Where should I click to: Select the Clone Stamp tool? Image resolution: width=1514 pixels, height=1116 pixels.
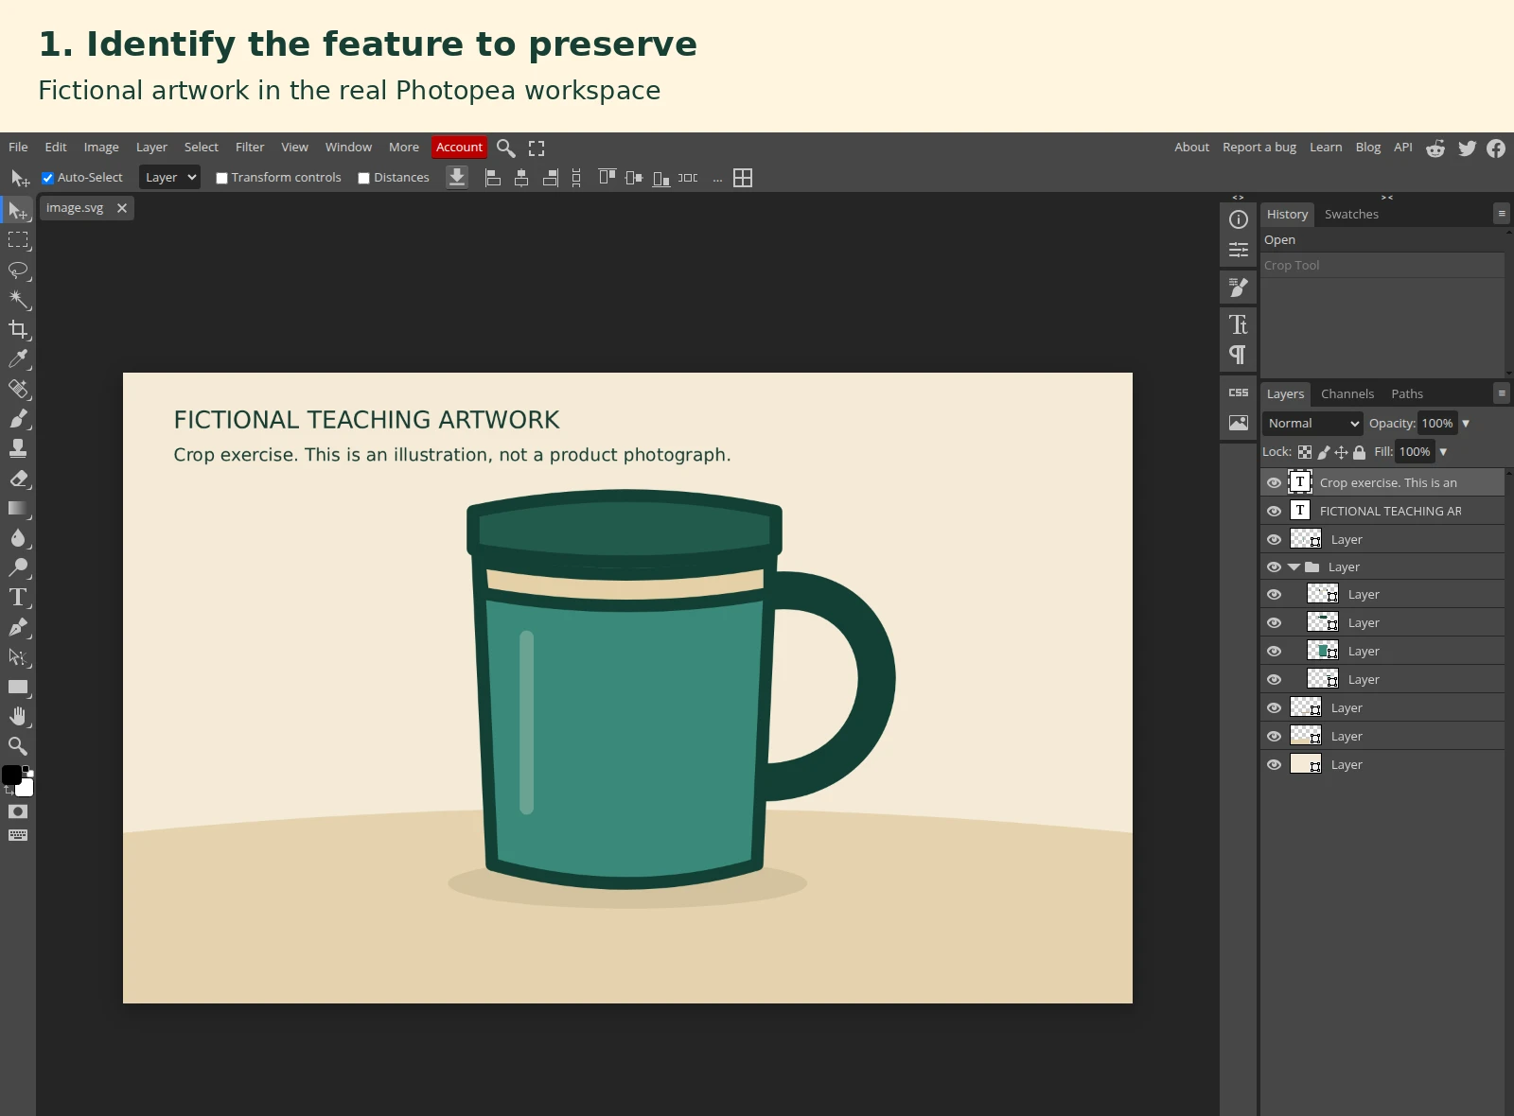[x=18, y=448]
